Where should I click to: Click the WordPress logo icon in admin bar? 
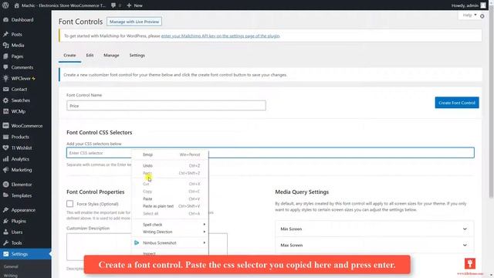5,5
